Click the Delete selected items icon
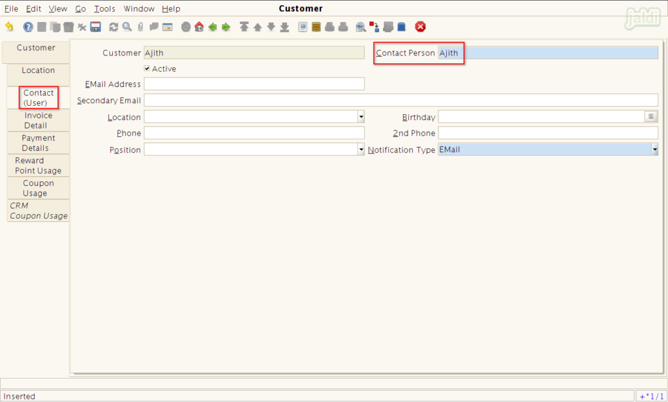Screen dimensions: 668x402 tap(82, 27)
